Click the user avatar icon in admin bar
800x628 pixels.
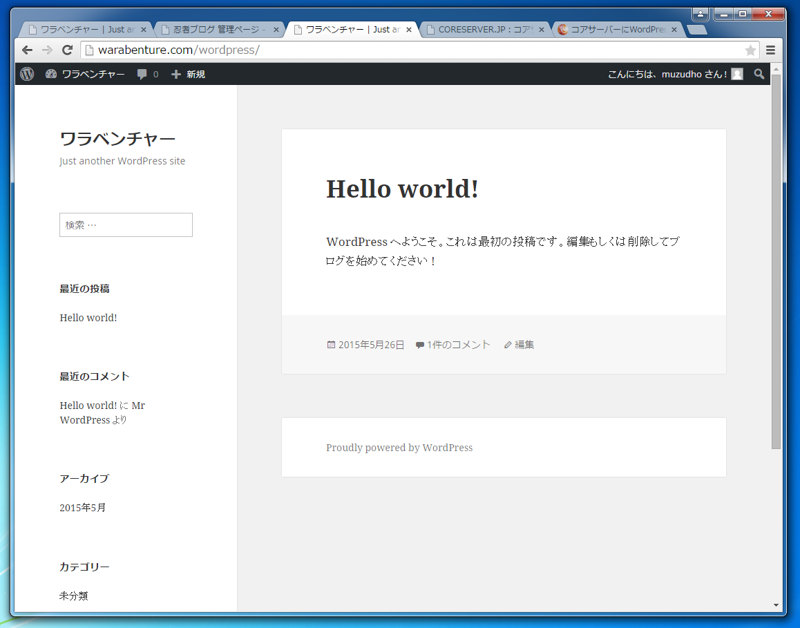pyautogui.click(x=736, y=74)
